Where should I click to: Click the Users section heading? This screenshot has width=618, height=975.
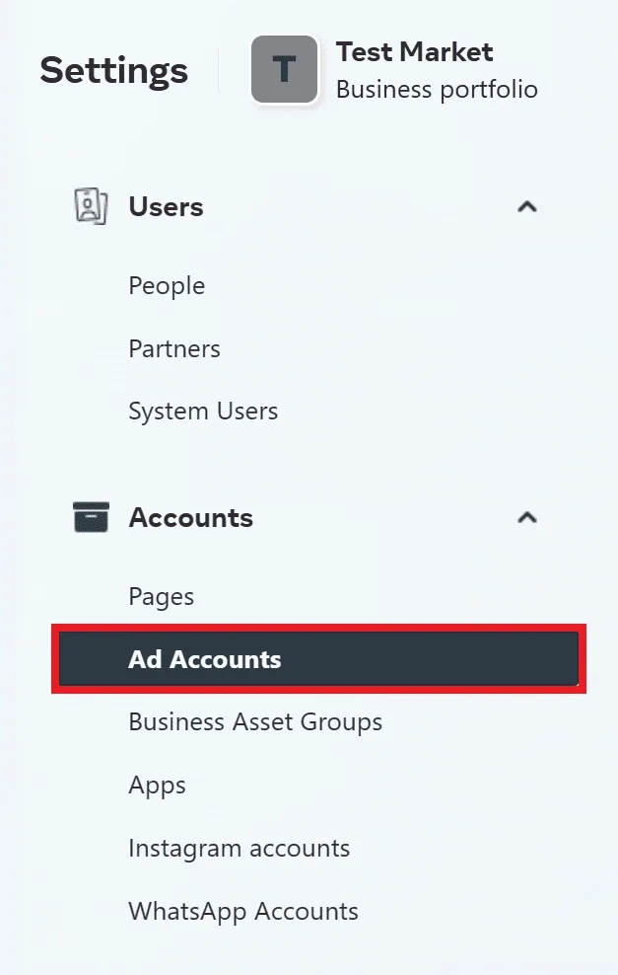coord(166,207)
